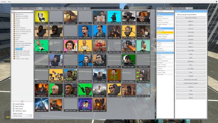Pick the Skibidi Toilet Sun Glasses icon
Viewport: 218px width, 123px height.
coord(114,90)
